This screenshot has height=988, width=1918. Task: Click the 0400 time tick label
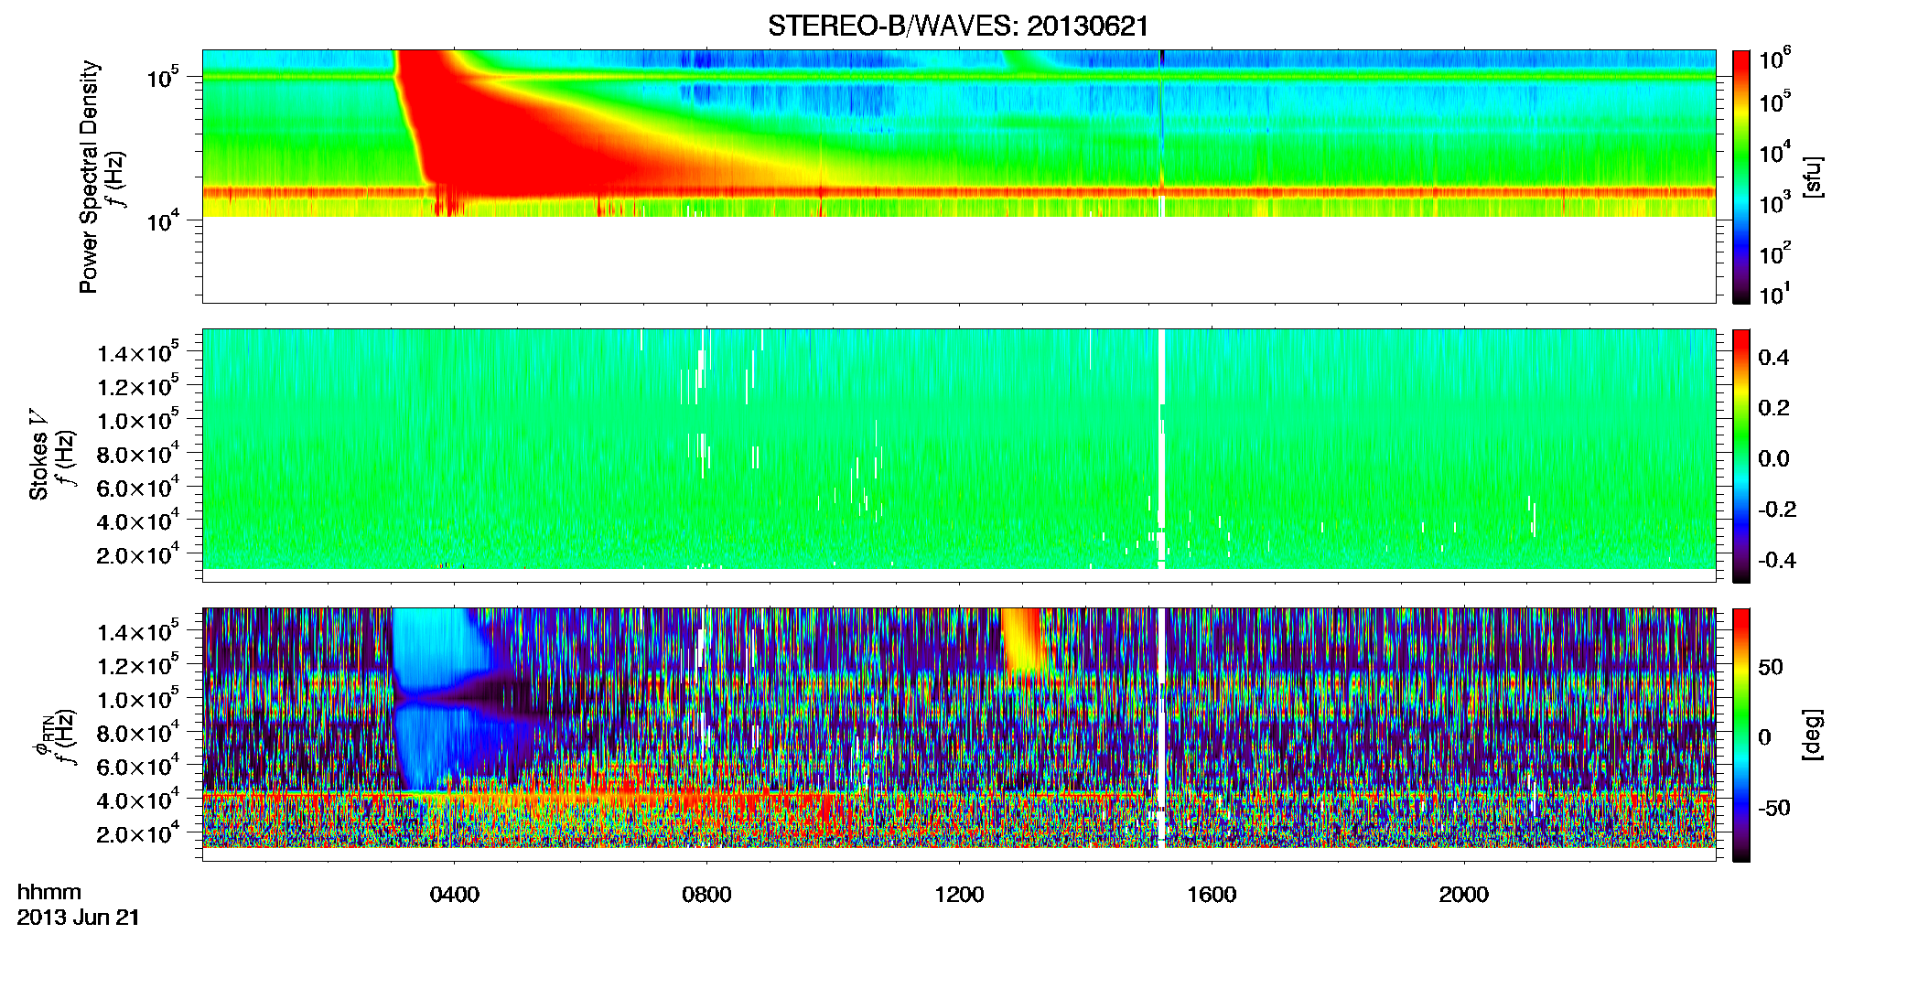(x=455, y=895)
